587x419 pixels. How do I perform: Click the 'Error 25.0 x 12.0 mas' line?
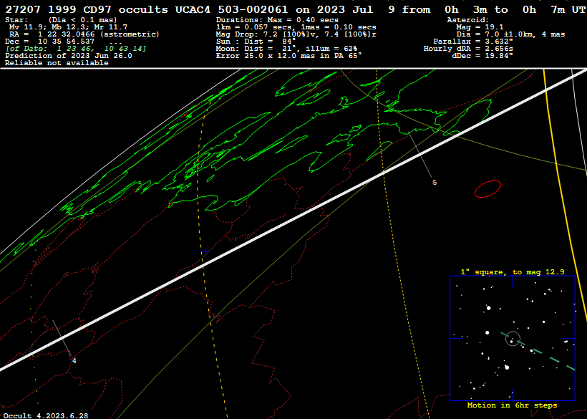point(289,56)
